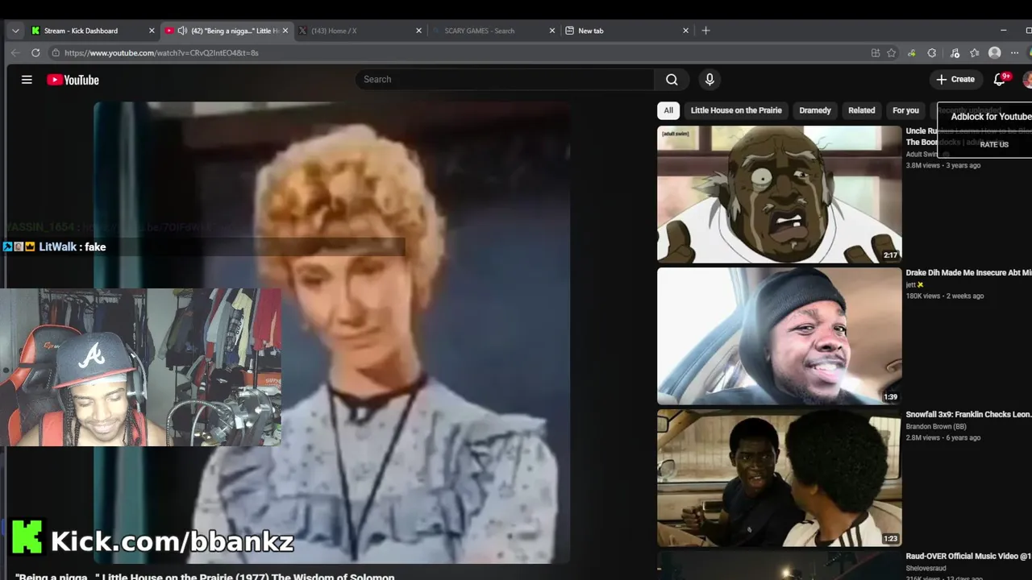
Task: Click the '3.8M views · 3 years ago' text
Action: (x=943, y=166)
